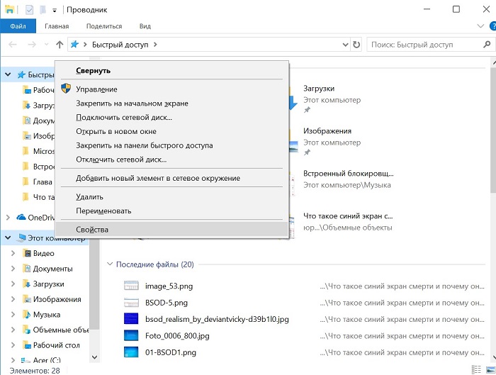The height and width of the screenshot is (375, 496).
Task: Go up one folder level arrow
Action: (x=60, y=45)
